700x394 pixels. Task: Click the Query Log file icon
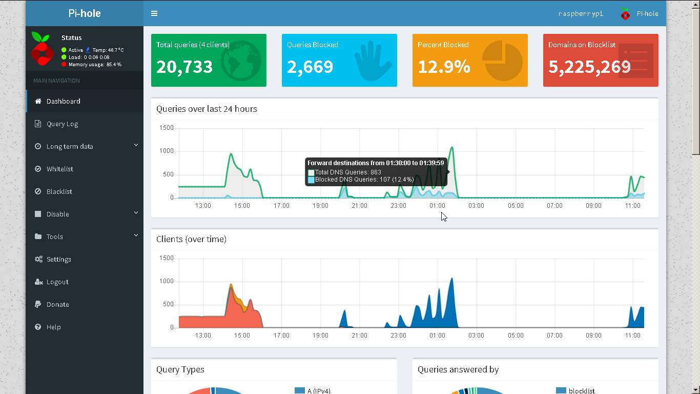pyautogui.click(x=38, y=124)
